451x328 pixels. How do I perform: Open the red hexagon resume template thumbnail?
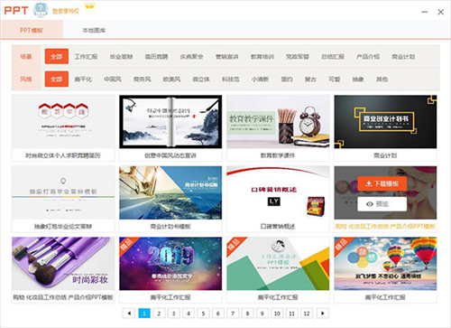pyautogui.click(x=63, y=122)
